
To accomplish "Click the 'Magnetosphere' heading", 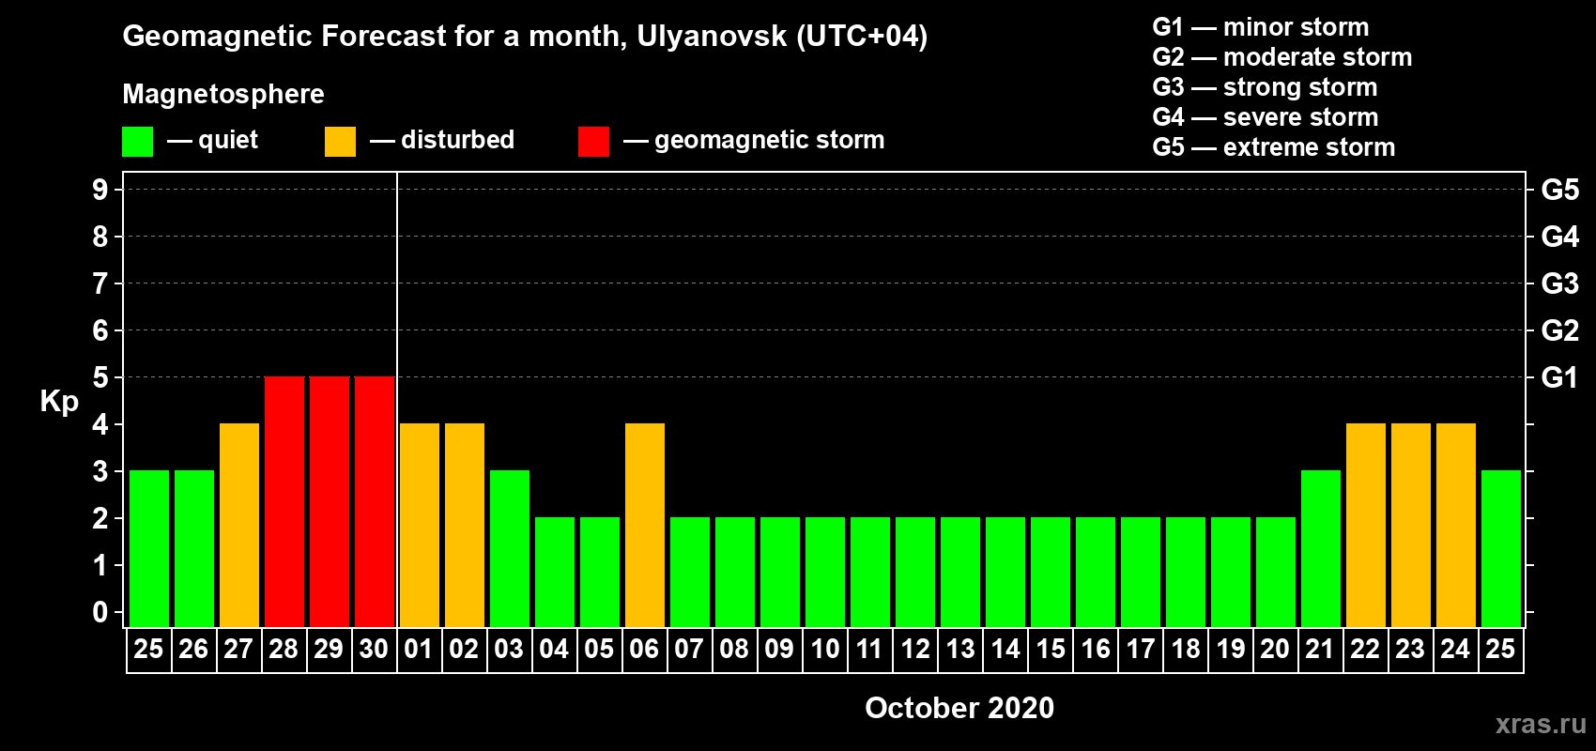I will tap(223, 94).
